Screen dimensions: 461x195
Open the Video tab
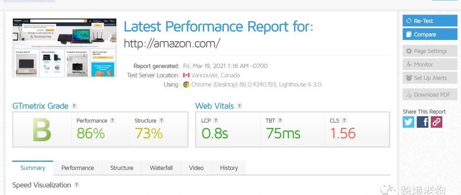point(196,168)
